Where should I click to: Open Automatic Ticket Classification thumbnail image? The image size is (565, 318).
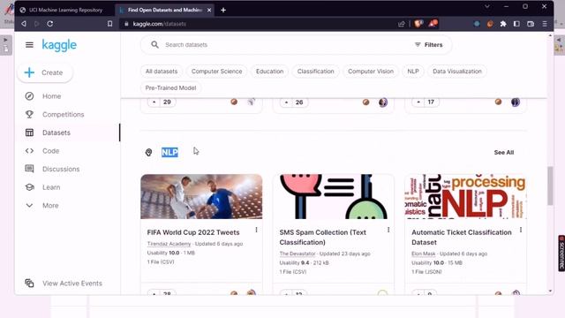(465, 196)
